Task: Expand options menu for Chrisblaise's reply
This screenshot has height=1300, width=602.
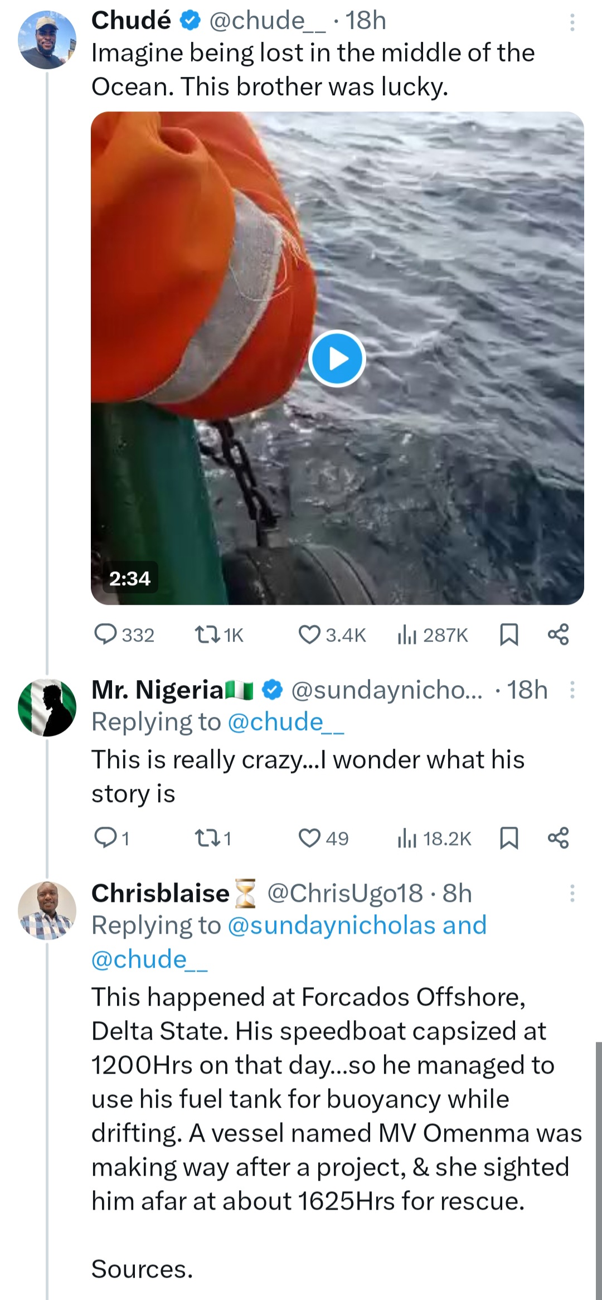Action: coord(572,893)
